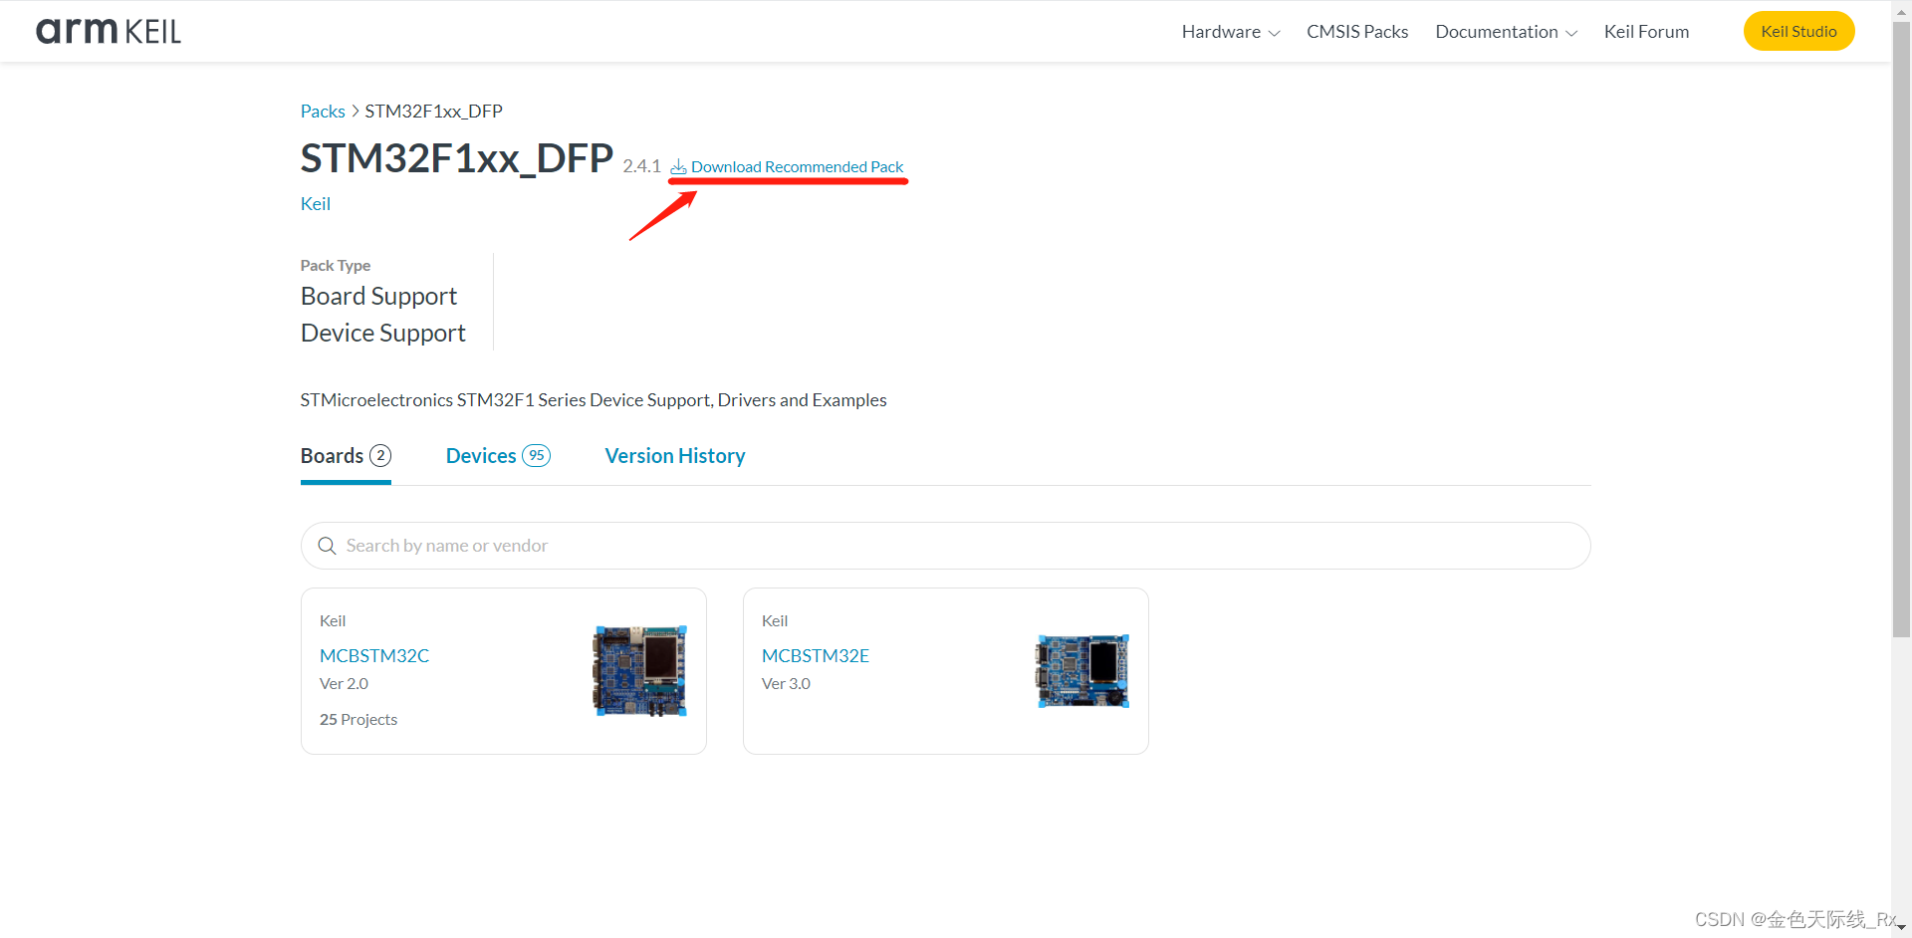Open the Version History tab
This screenshot has height=938, width=1912.
675,456
